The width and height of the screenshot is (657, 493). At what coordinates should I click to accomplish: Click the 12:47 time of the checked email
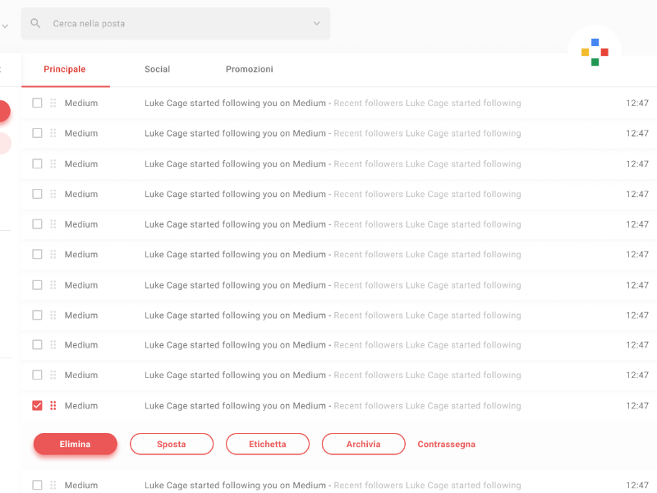coord(637,406)
